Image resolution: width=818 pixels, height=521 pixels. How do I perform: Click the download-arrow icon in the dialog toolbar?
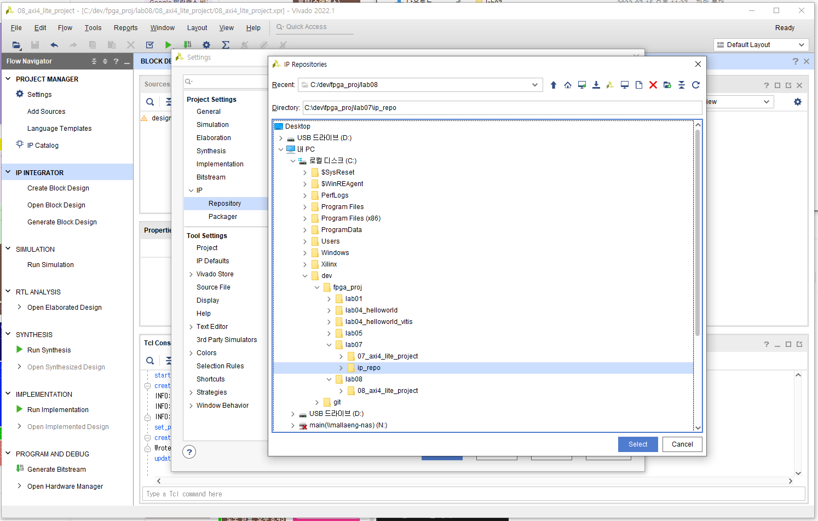[596, 85]
